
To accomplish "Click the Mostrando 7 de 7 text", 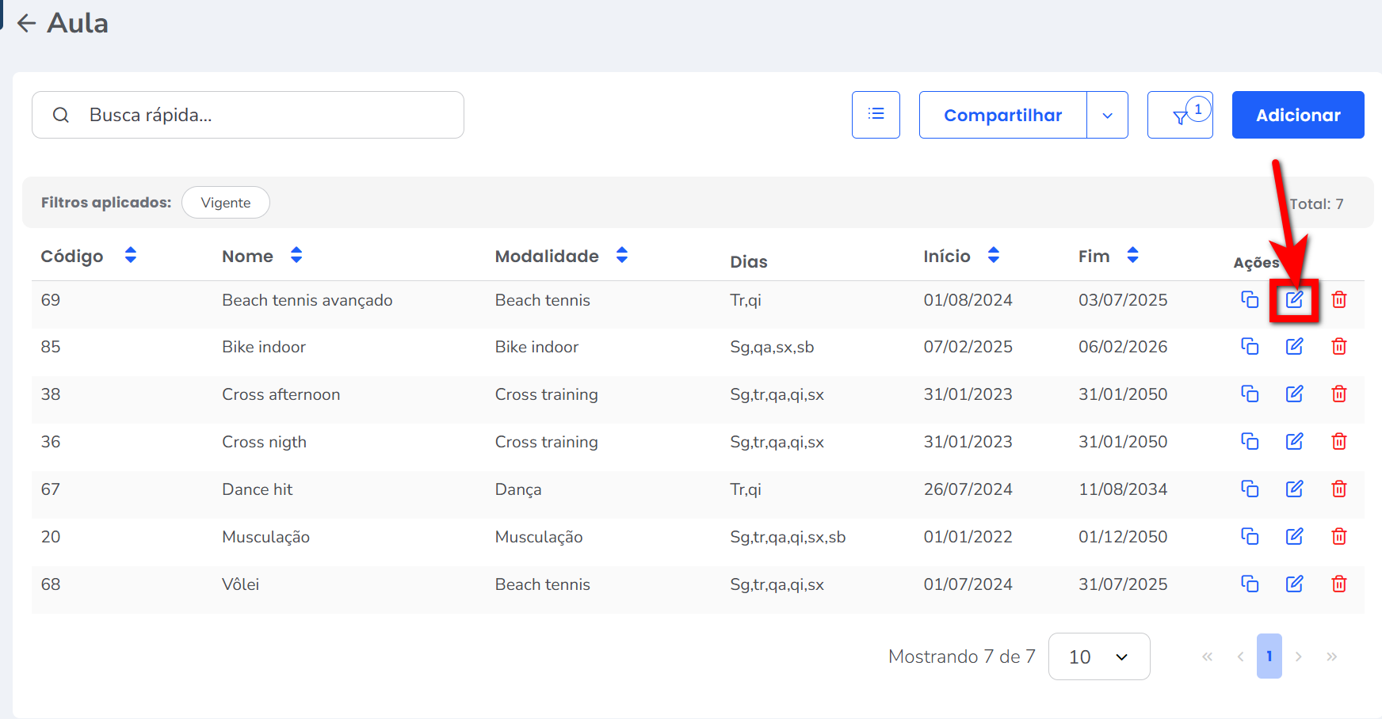I will tap(962, 656).
